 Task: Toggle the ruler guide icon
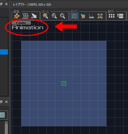[x=91, y=16]
